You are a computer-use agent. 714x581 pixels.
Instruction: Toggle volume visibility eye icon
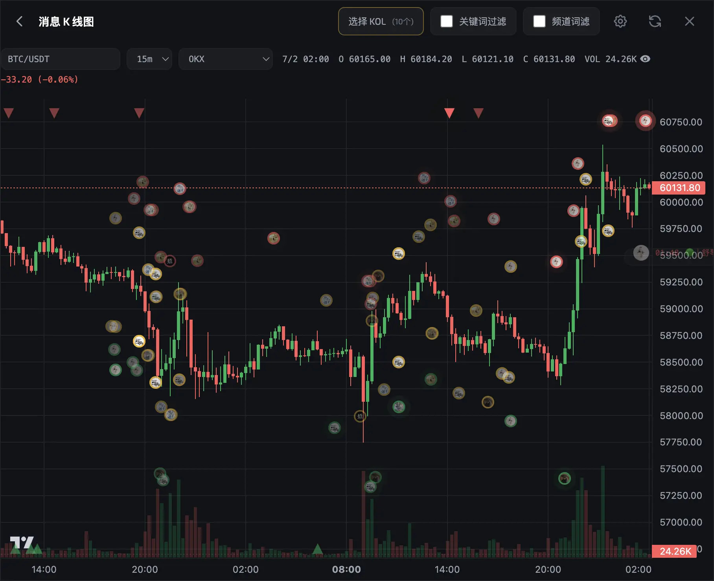[x=645, y=59]
